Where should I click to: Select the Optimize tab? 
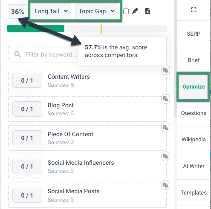point(194,86)
